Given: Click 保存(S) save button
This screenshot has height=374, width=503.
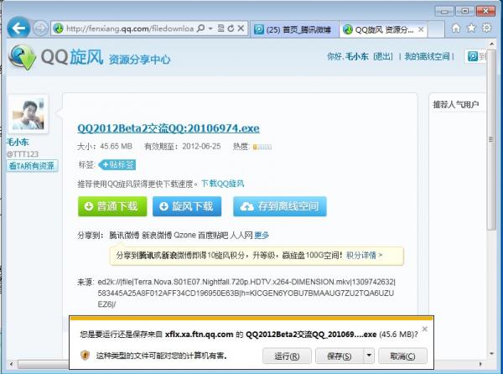Looking at the screenshot, I should click(x=339, y=356).
